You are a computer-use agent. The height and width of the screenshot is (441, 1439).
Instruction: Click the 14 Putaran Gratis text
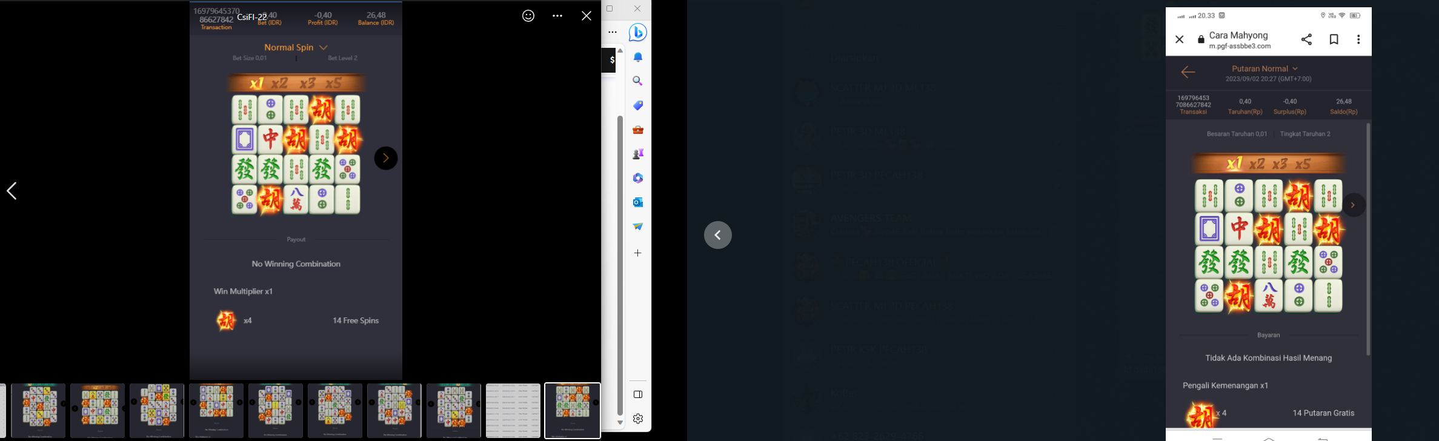coord(1323,413)
